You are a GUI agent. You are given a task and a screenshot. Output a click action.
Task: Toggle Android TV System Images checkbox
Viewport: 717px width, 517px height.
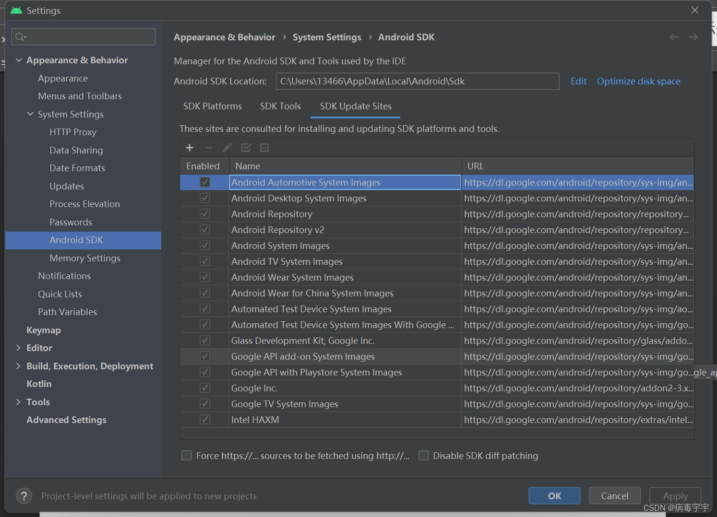pos(205,261)
